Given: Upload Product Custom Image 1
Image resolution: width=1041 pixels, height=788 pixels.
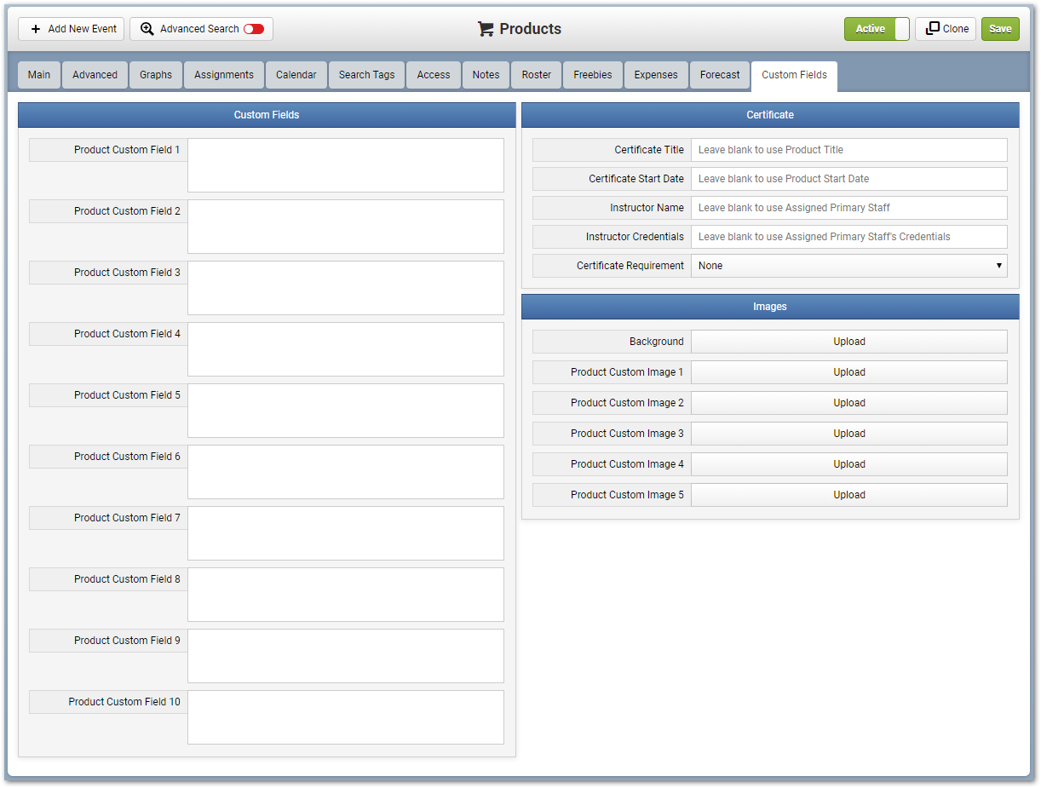Looking at the screenshot, I should [849, 372].
